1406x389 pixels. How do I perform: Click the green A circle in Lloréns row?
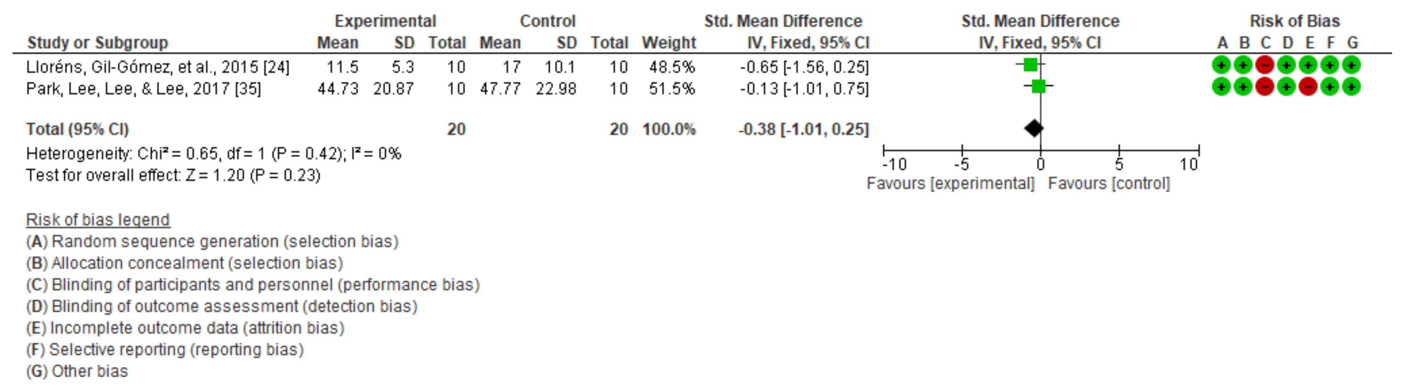1221,66
